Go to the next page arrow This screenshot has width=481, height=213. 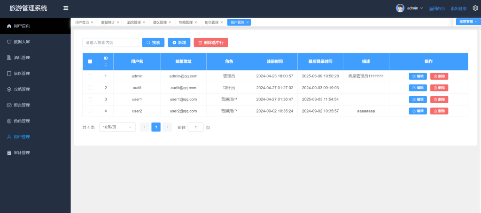point(167,127)
